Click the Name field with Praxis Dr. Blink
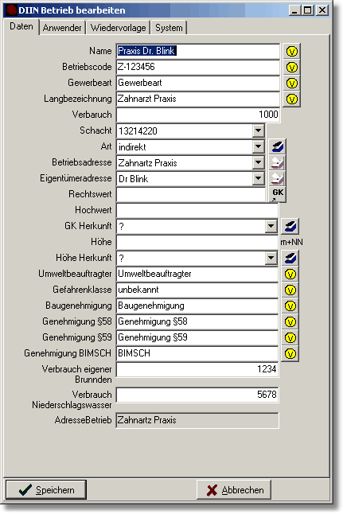This screenshot has width=343, height=514. click(198, 51)
